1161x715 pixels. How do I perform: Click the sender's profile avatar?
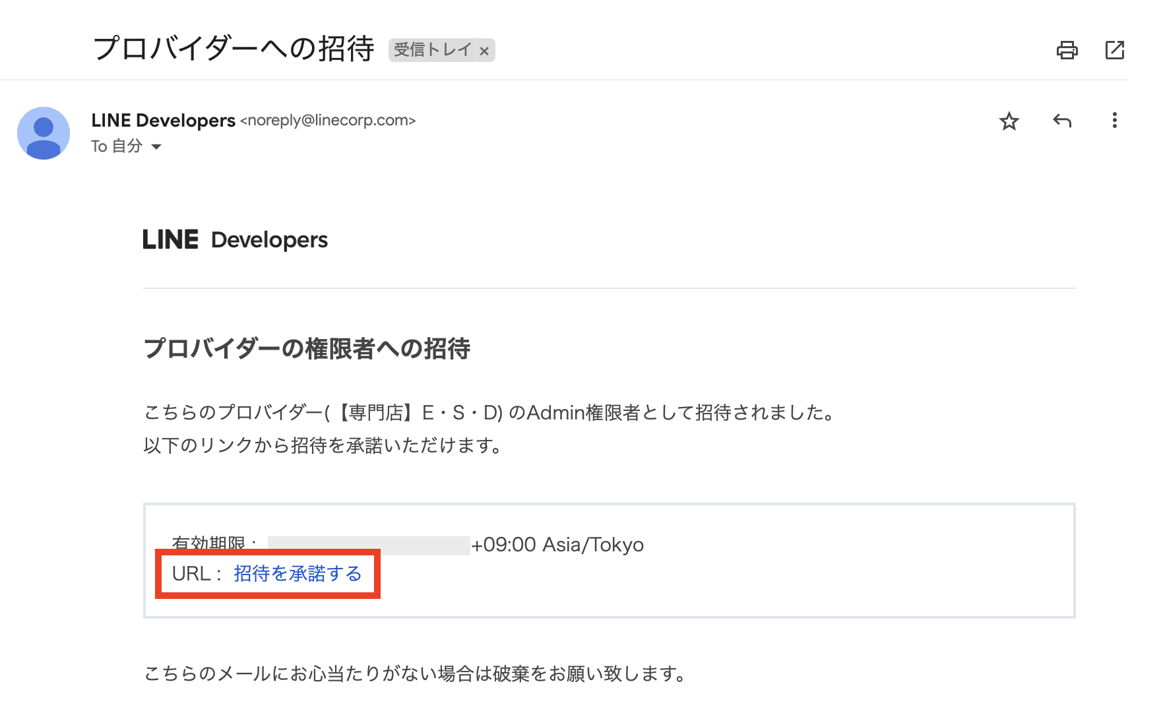click(44, 133)
